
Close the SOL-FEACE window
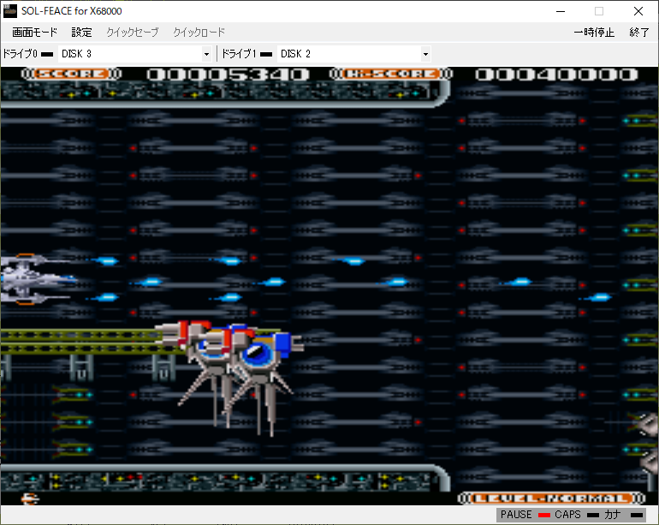tap(638, 11)
